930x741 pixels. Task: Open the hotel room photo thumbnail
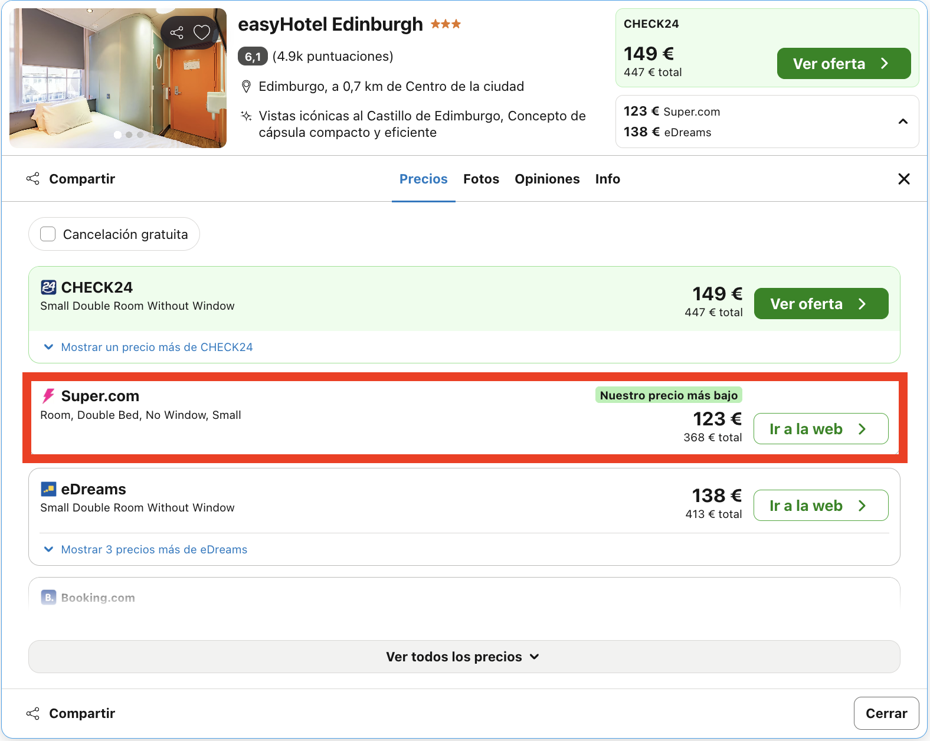coord(118,78)
